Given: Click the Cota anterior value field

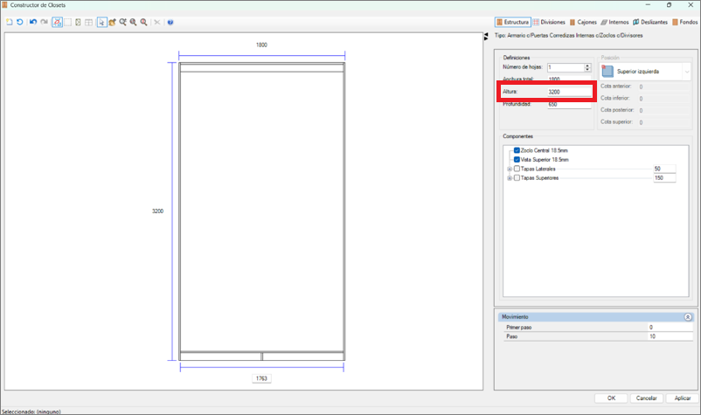Looking at the screenshot, I should (663, 86).
